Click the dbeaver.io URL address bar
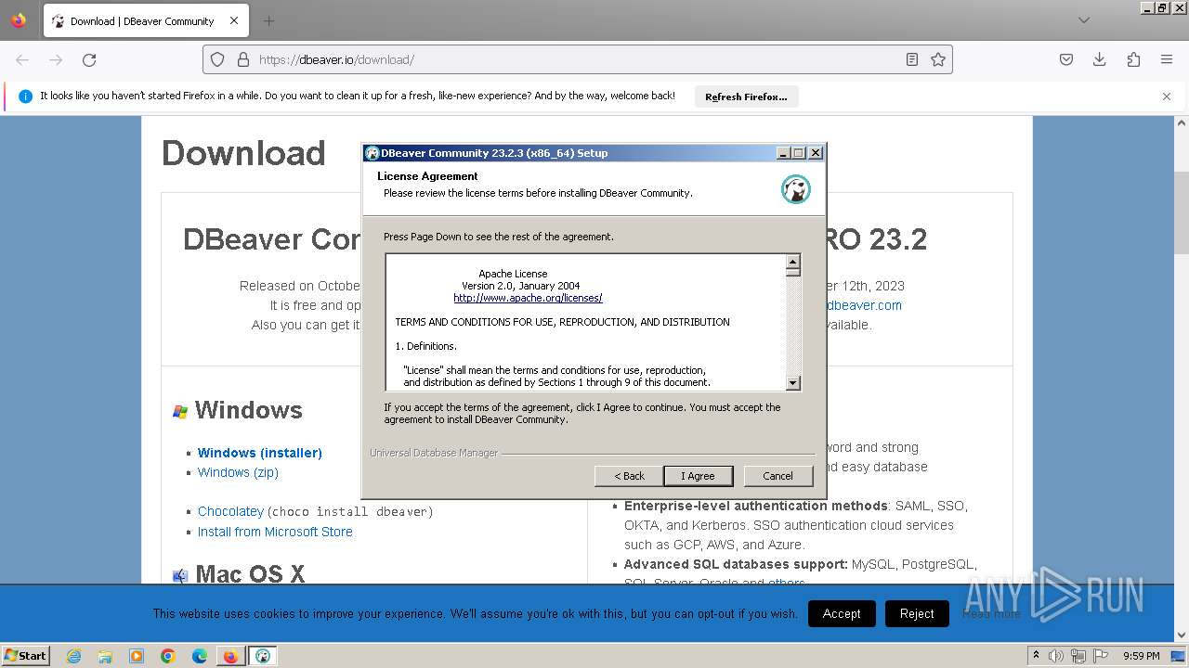This screenshot has height=668, width=1189. (576, 59)
